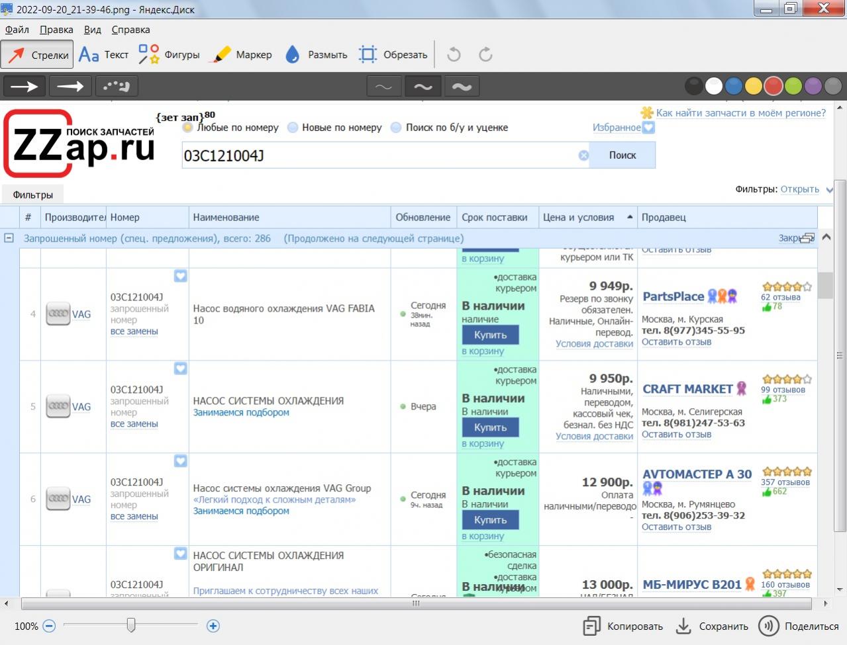
Task: Select the Новые по номеру radio option
Action: 293,128
